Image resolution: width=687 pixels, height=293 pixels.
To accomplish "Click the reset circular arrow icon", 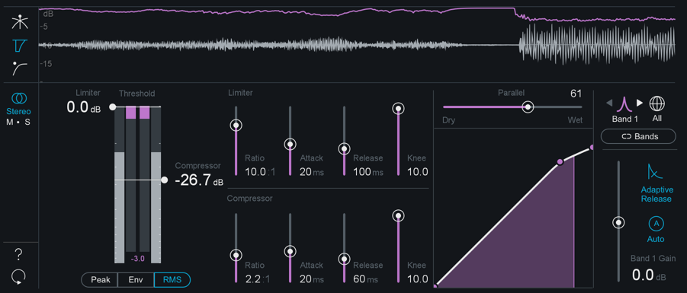I will pyautogui.click(x=18, y=276).
